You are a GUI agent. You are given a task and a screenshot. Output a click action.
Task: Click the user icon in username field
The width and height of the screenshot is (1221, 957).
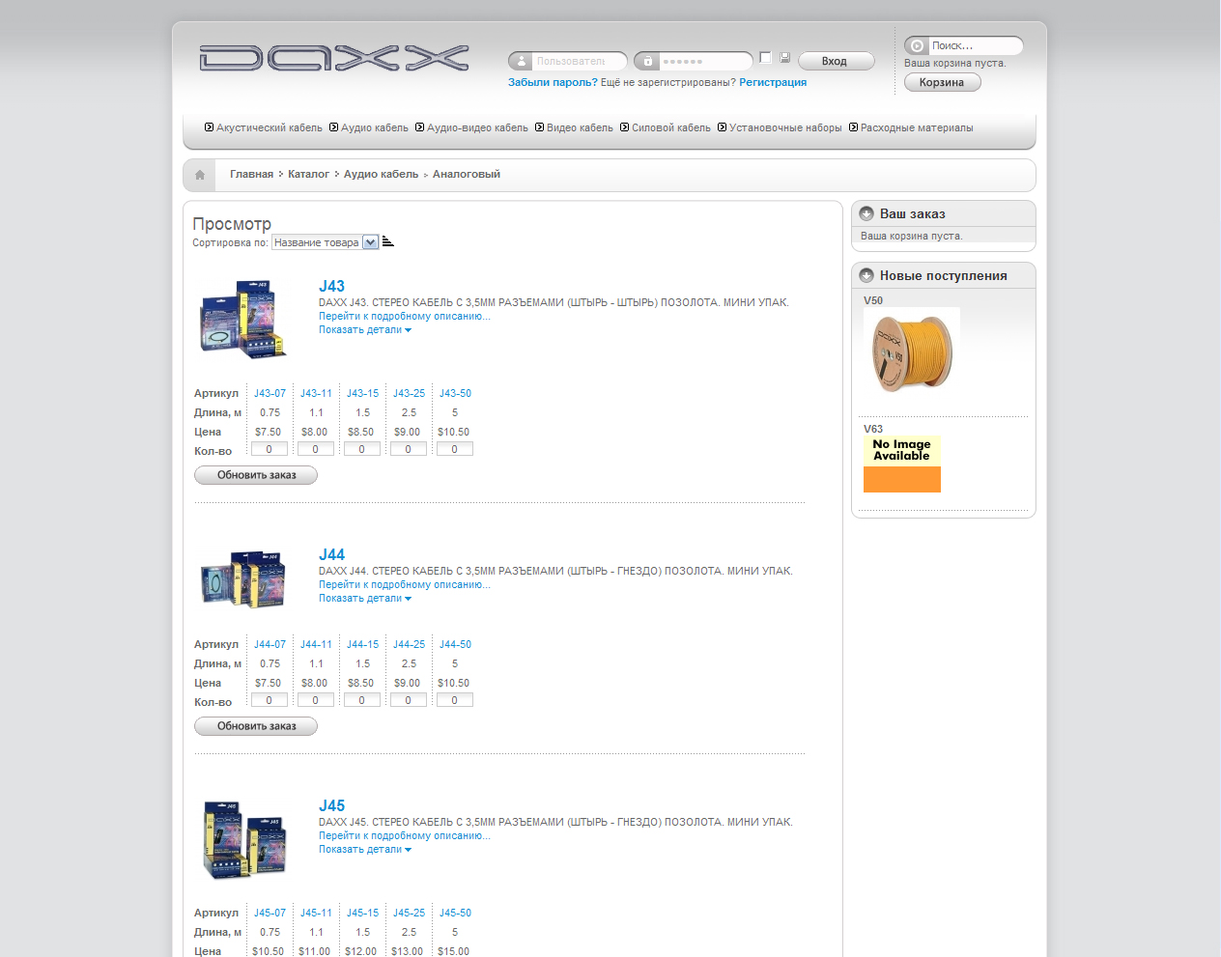coord(522,61)
